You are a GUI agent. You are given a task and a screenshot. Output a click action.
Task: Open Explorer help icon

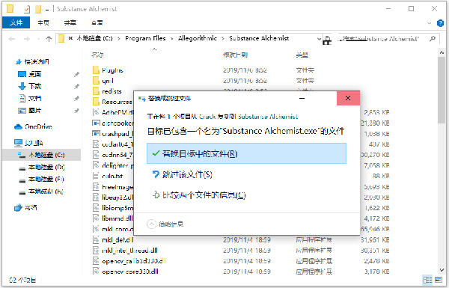pos(440,23)
